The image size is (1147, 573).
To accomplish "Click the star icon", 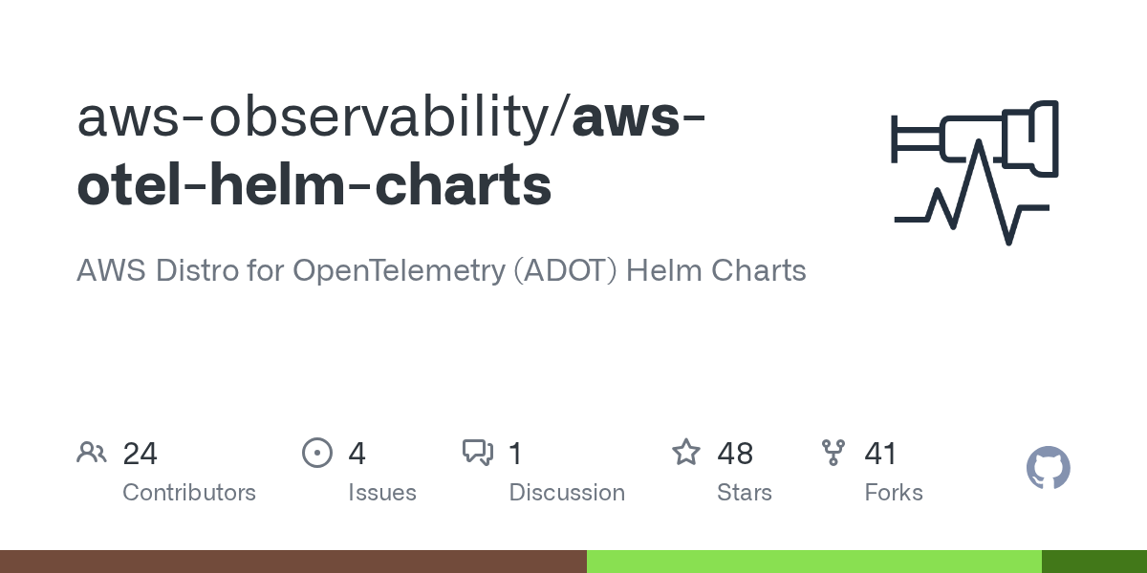I will click(x=686, y=452).
